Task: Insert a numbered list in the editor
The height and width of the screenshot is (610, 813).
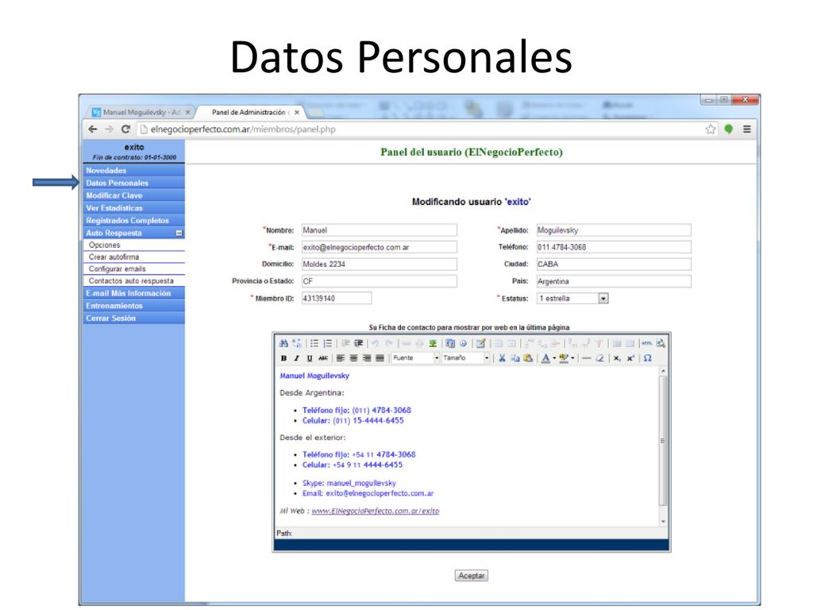Action: [328, 343]
